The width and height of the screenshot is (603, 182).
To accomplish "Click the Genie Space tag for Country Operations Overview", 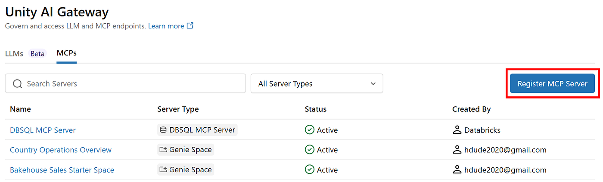I will coord(186,150).
